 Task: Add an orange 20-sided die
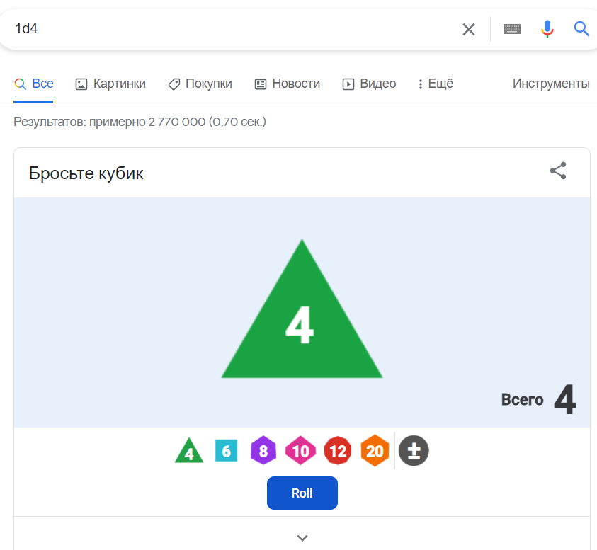pos(375,451)
